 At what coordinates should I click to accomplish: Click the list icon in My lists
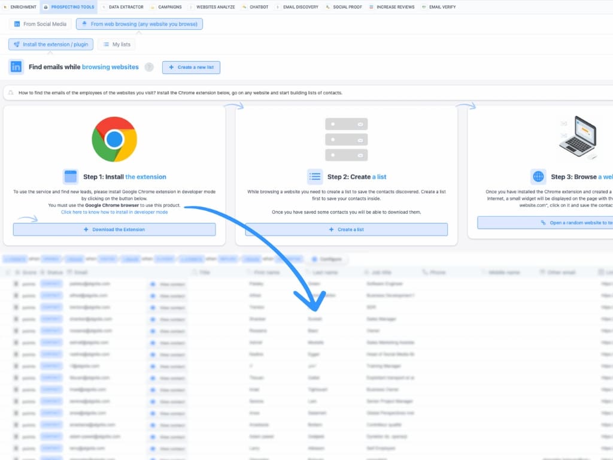(x=106, y=44)
